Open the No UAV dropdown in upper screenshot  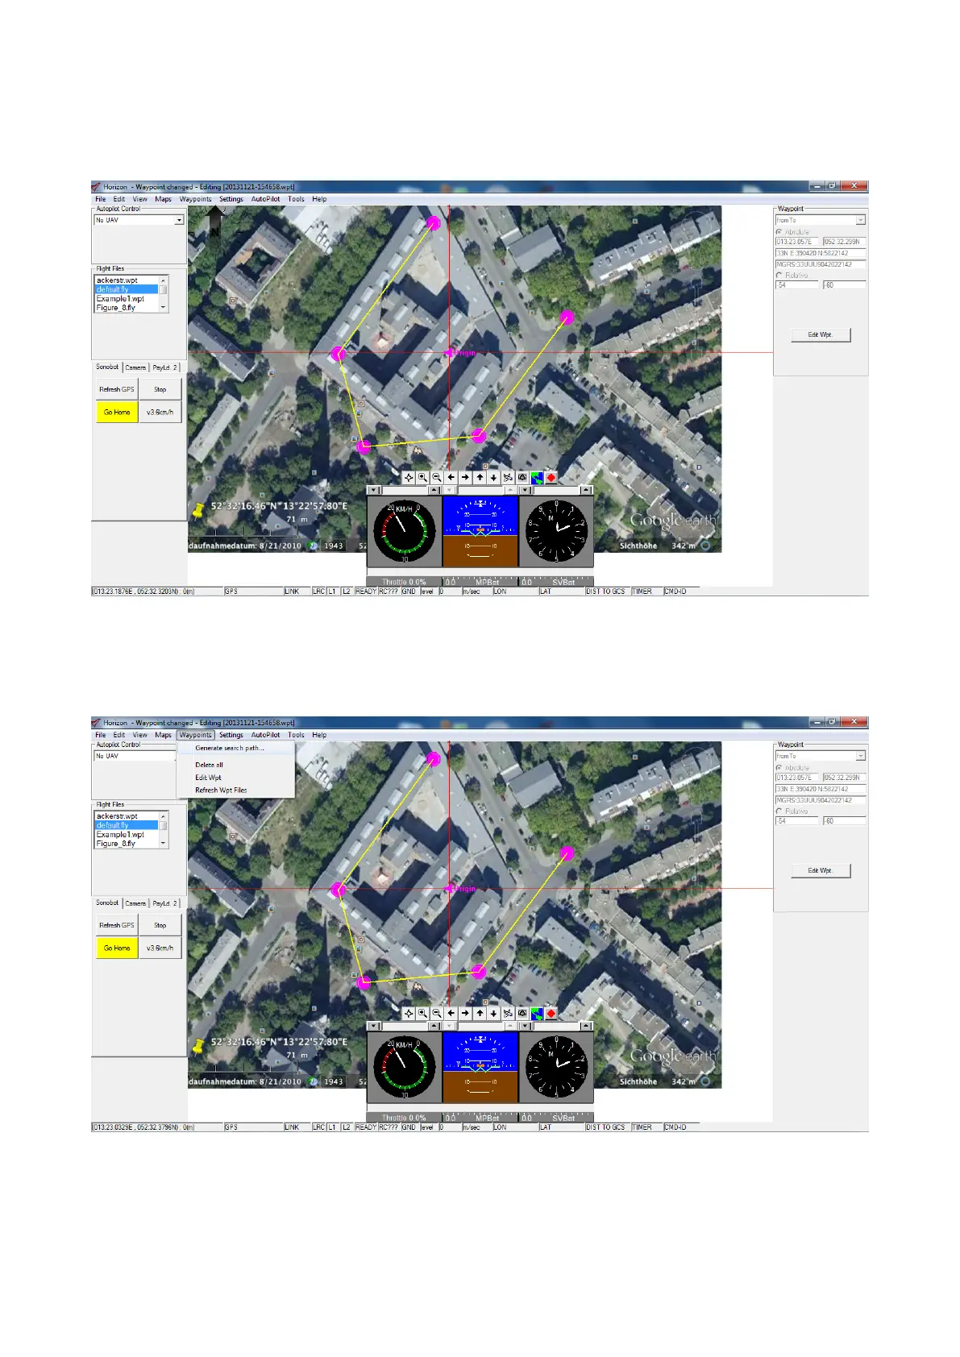click(x=179, y=220)
